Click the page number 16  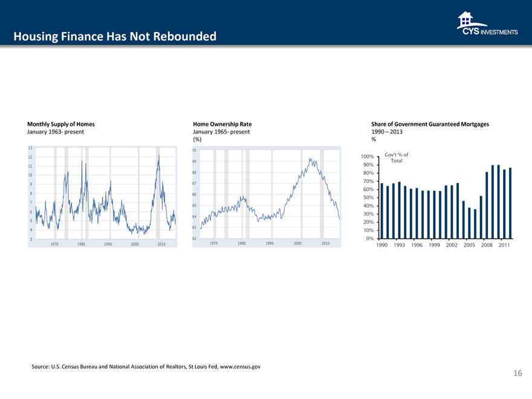pos(517,374)
